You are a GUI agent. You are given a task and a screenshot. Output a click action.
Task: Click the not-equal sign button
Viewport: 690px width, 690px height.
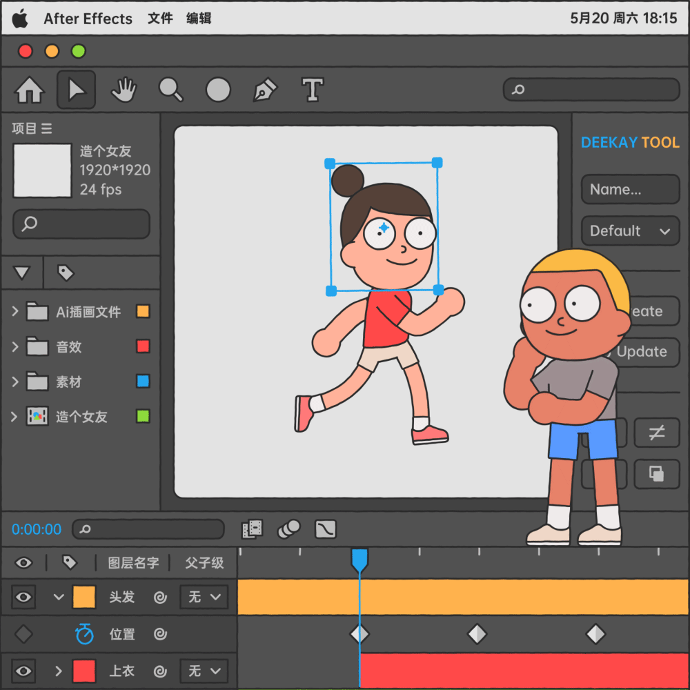coord(657,433)
